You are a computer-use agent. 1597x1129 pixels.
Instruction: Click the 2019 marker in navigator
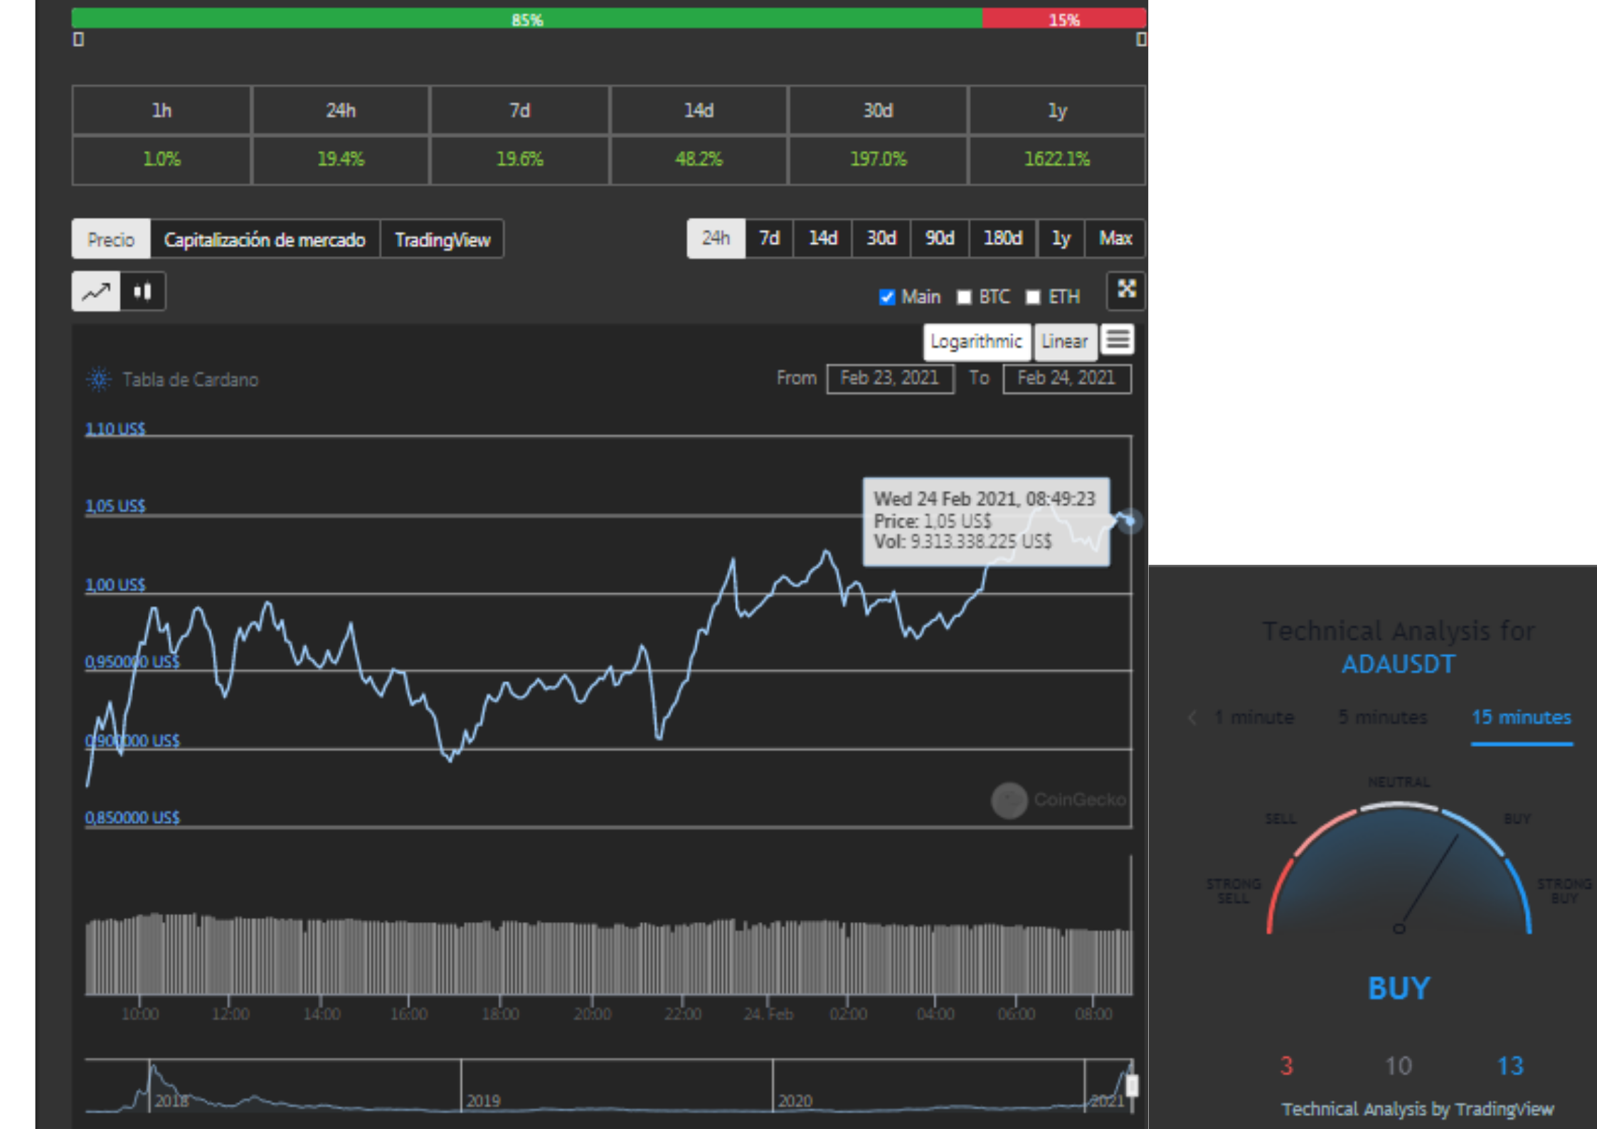pos(483,1101)
